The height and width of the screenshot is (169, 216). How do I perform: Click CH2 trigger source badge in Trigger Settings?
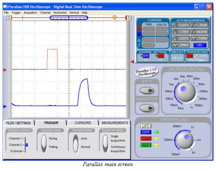[x=189, y=56]
